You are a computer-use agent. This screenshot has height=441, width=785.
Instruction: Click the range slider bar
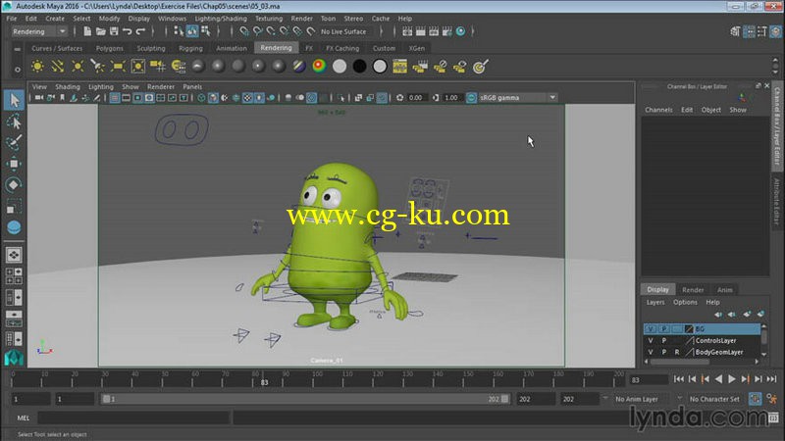click(305, 399)
